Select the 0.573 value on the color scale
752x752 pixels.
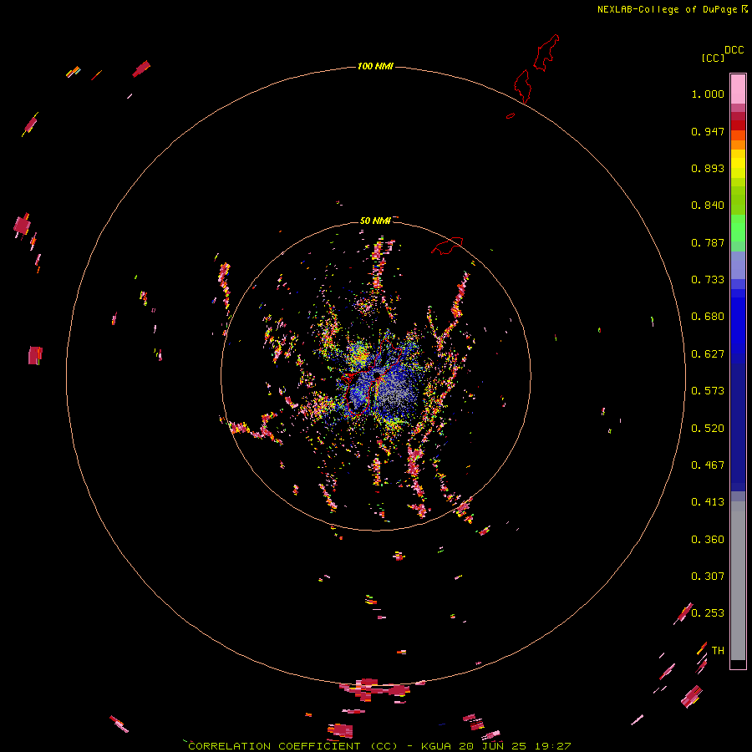[708, 391]
